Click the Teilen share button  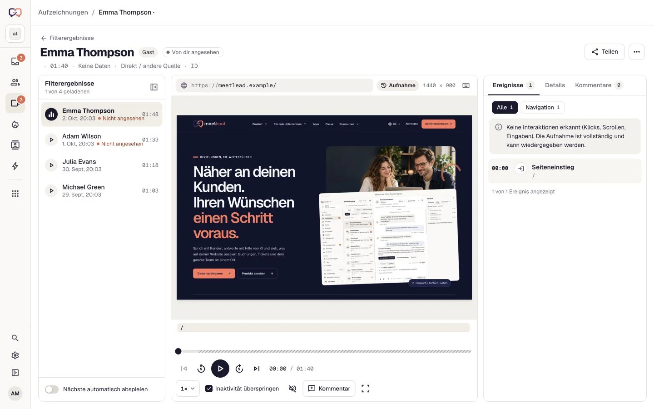coord(604,52)
